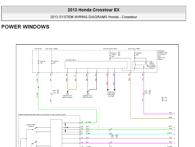Screen dimensions: 195x147
Task: Click the "HOT IN ON" label
Action: click(x=38, y=49)
